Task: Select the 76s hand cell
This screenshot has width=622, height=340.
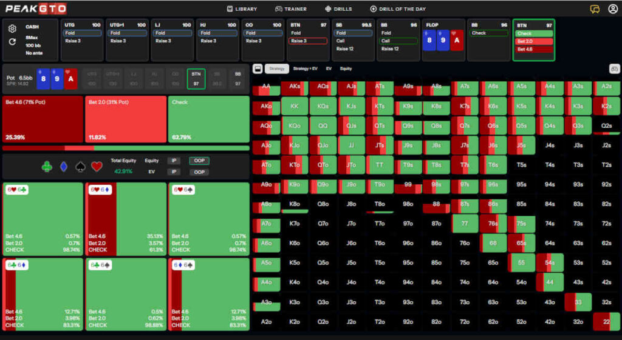Action: tap(493, 224)
